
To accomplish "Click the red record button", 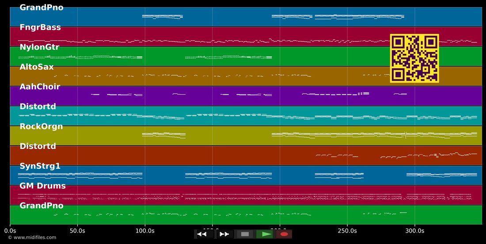I will pos(284,234).
